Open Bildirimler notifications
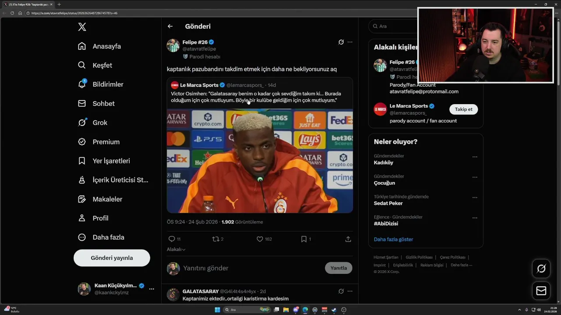This screenshot has height=315, width=561. (100, 84)
